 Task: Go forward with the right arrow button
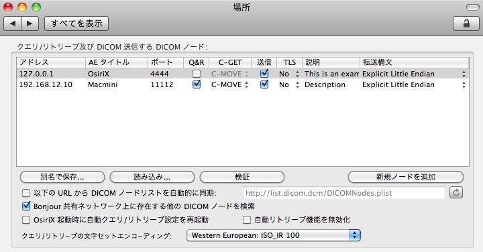tap(30, 23)
